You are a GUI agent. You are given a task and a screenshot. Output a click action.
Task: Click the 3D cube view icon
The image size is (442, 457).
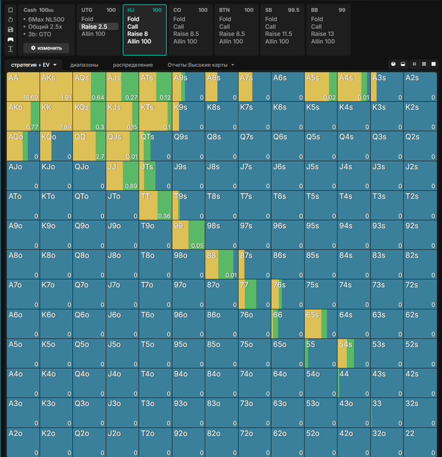pyautogui.click(x=393, y=64)
